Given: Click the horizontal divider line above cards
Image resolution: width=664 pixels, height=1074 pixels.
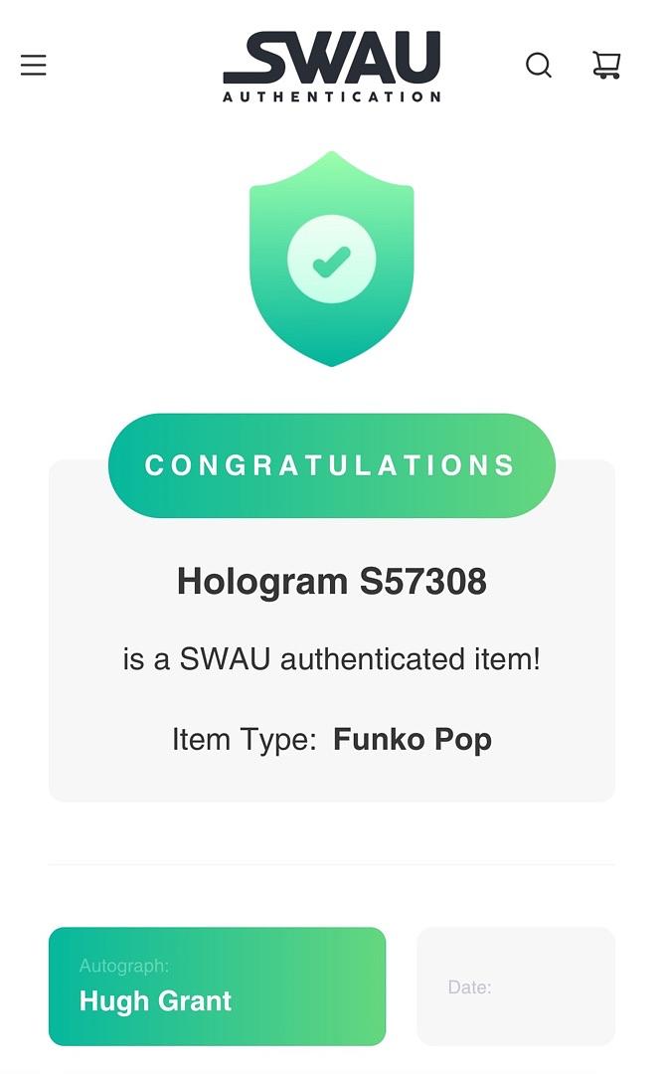Looking at the screenshot, I should (x=331, y=864).
